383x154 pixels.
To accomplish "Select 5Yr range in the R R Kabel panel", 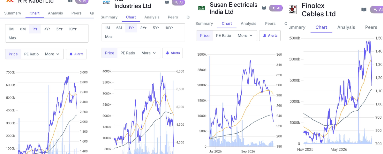I will [x=59, y=29].
